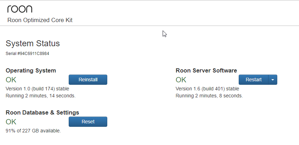Click the Version 1.0 build 174 text
Image resolution: width=299 pixels, height=145 pixels.
pyautogui.click(x=38, y=89)
